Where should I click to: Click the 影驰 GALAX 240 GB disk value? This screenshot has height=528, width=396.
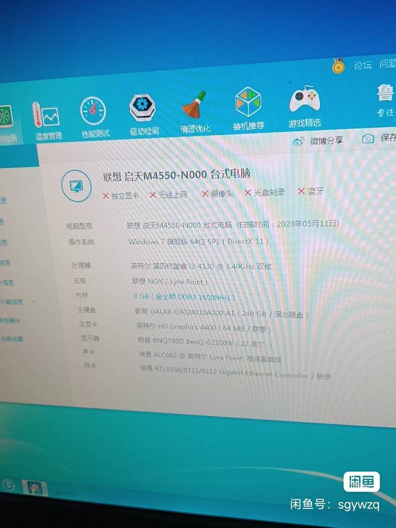(221, 313)
